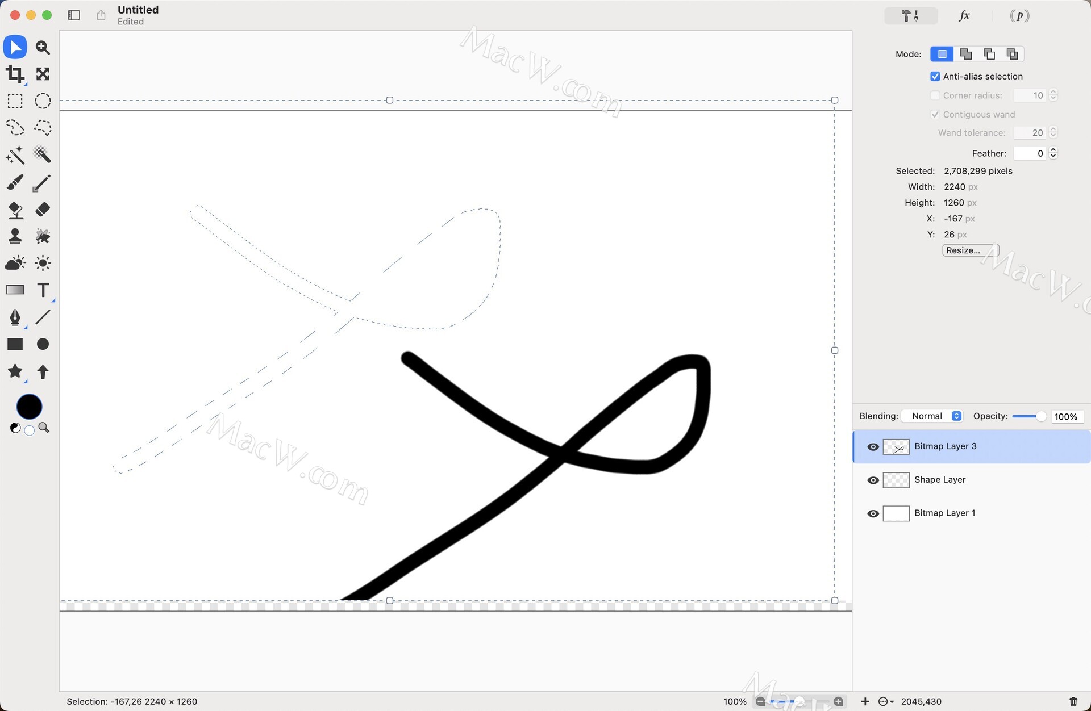Open layer options menu in status bar
The image size is (1091, 711).
click(x=885, y=702)
